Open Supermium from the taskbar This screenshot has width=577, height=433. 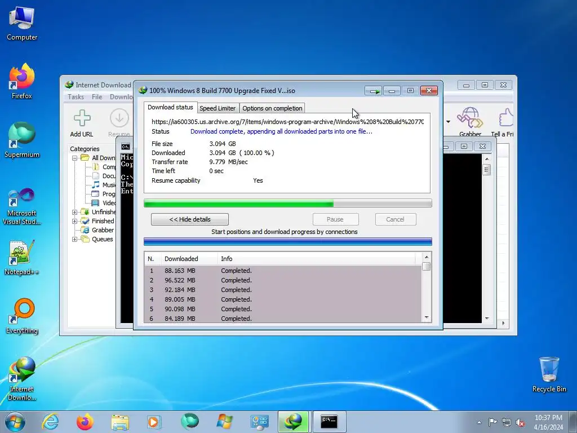point(189,422)
